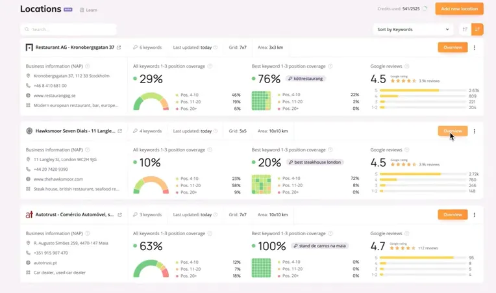
Task: Click the location Search input field
Action: [68, 29]
